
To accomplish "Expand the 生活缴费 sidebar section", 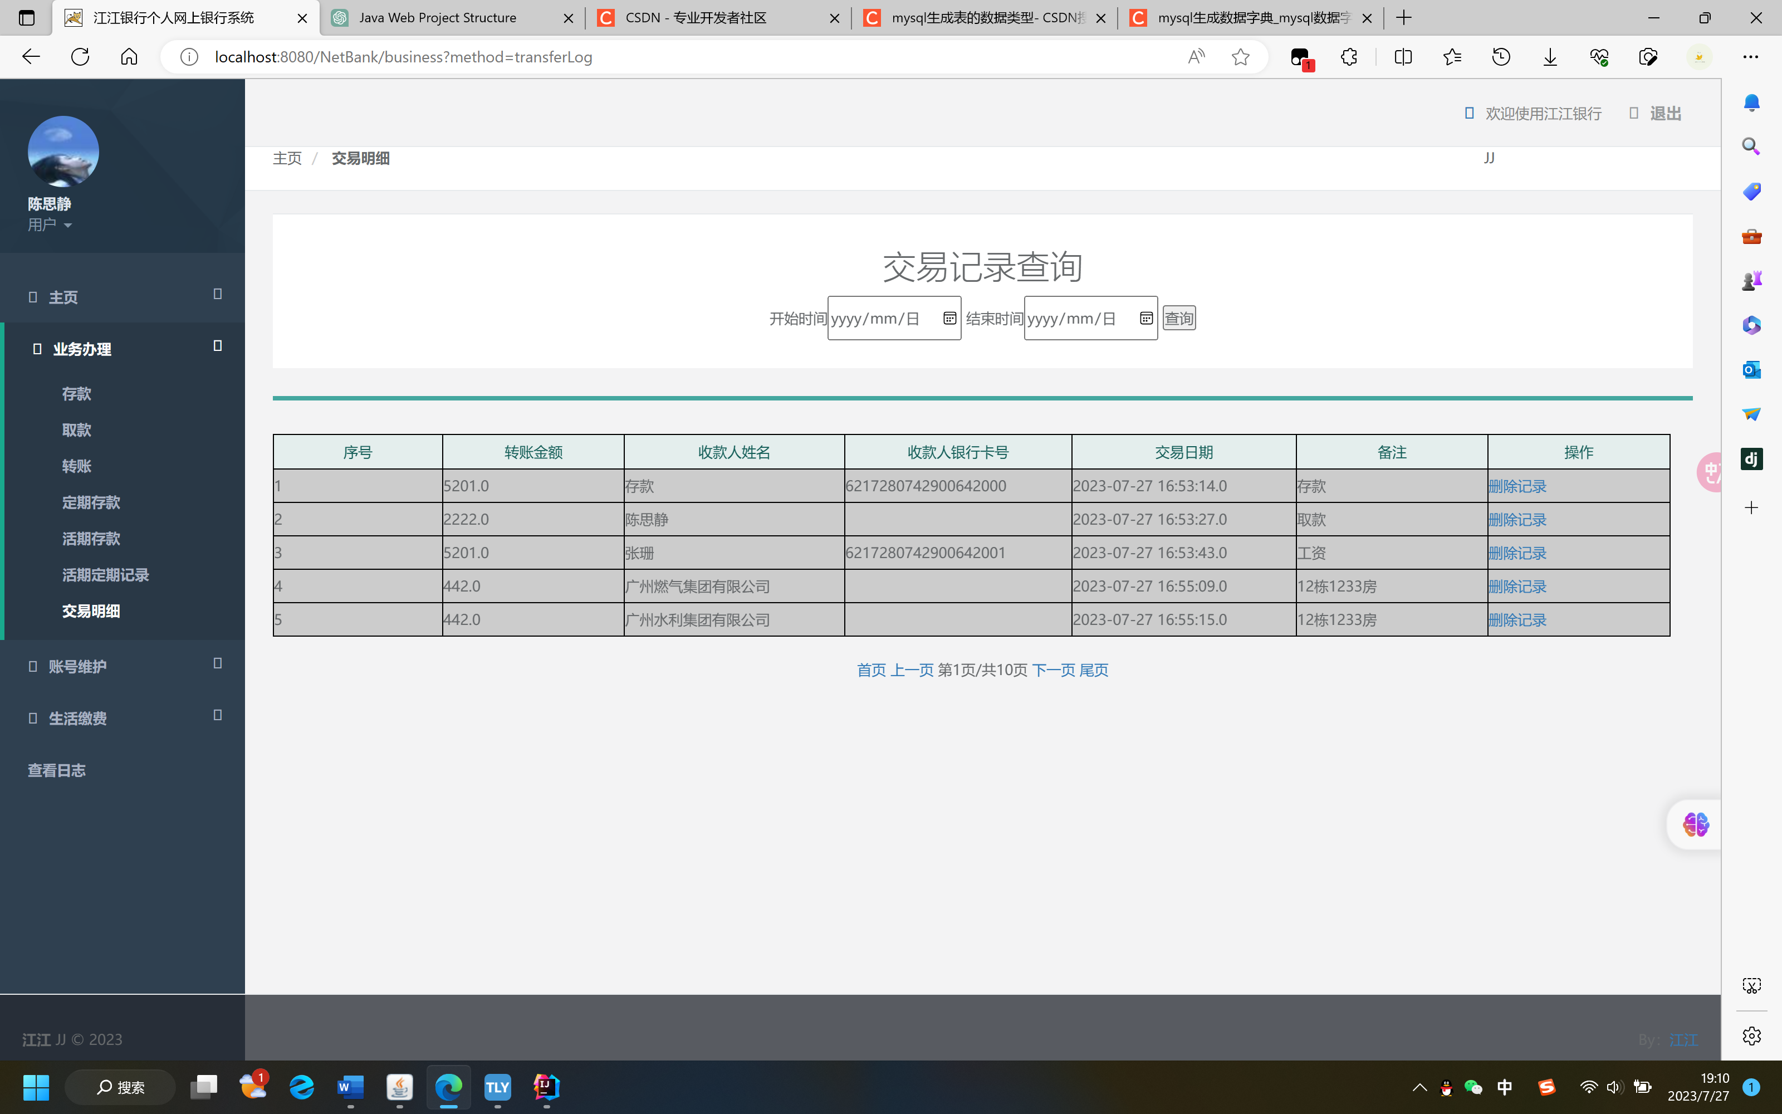I will (x=123, y=719).
